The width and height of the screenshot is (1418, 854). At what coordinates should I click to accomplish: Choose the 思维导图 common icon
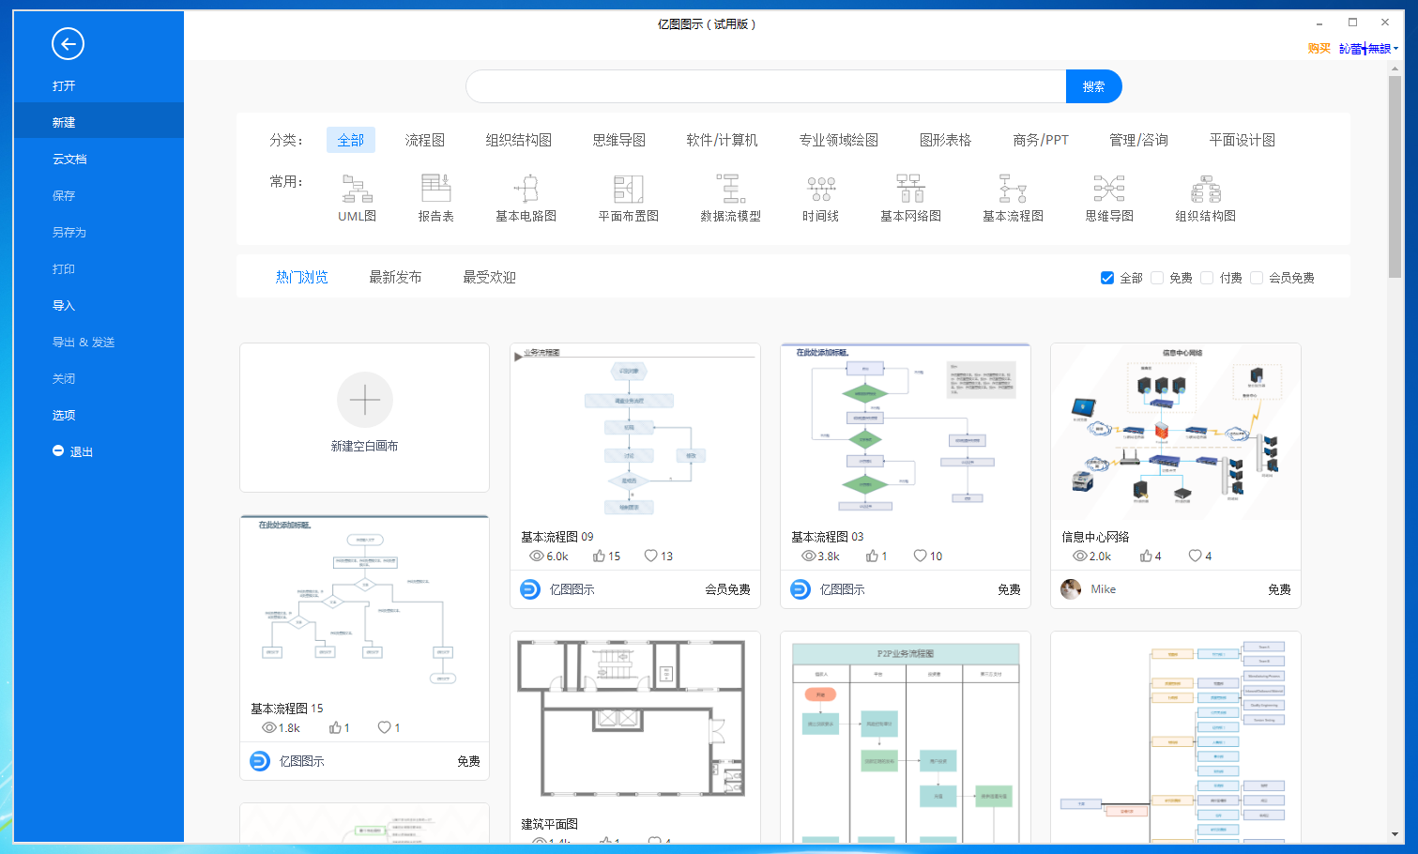coord(1109,189)
